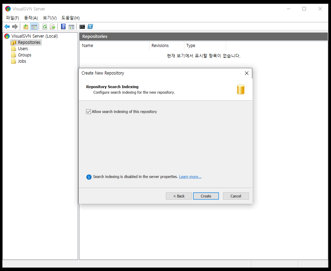Click the VisualSVN logo in title bar
This screenshot has width=331, height=271.
tap(8, 9)
